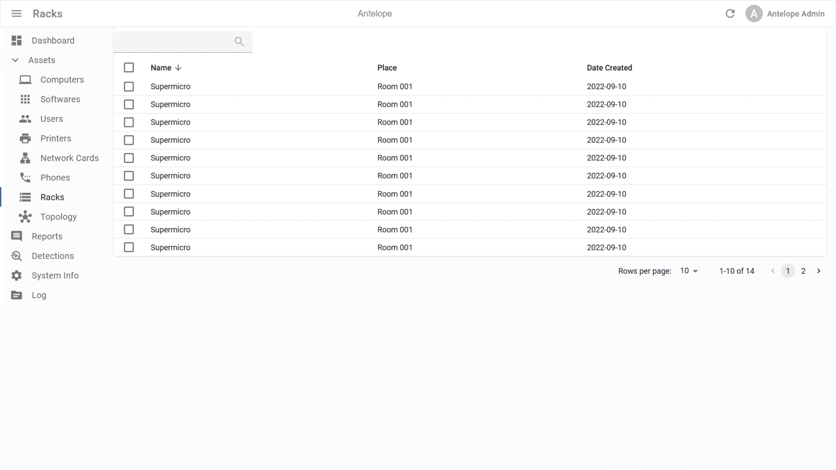This screenshot has height=470, width=836.
Task: Open Dashboard in the sidebar
Action: point(53,40)
